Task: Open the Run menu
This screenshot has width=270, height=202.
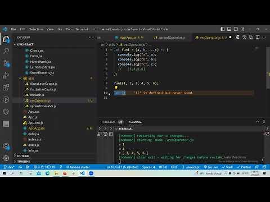Action: tap(69, 29)
